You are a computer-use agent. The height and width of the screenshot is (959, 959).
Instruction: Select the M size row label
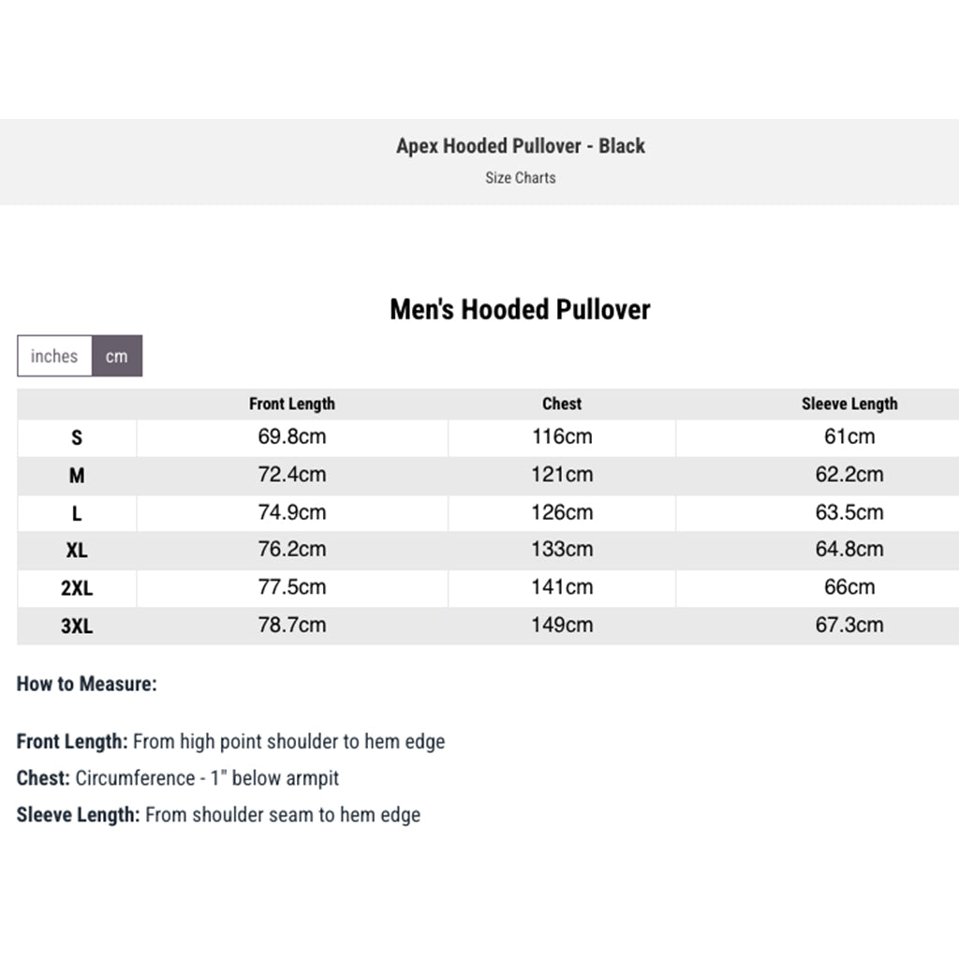pyautogui.click(x=77, y=476)
